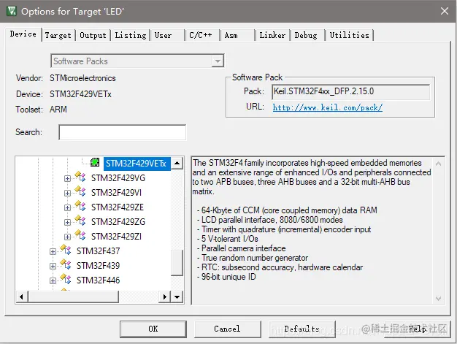
Task: Switch to the Utilities tab
Action: [x=350, y=35]
